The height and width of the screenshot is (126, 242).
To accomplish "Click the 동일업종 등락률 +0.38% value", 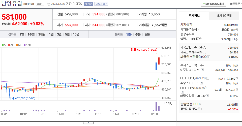I will click(x=233, y=109).
